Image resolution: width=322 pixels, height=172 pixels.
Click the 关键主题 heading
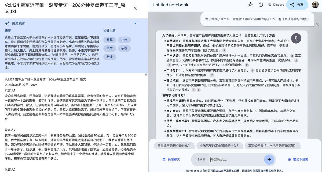(109, 31)
